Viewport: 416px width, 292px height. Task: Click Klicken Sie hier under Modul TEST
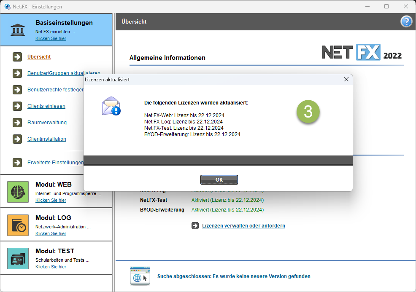coord(51,267)
